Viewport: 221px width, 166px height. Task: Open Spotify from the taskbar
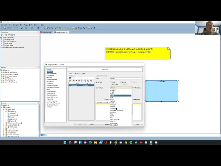click(131, 142)
